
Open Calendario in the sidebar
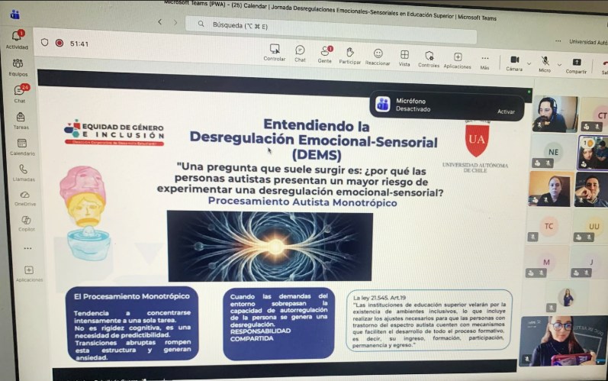[x=22, y=147]
